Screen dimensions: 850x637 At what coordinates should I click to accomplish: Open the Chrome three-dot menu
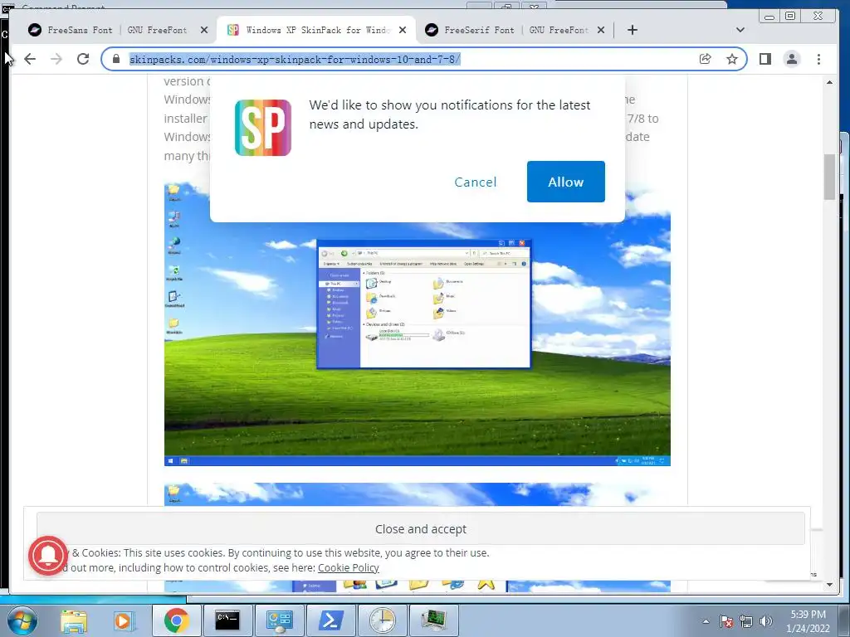(818, 59)
